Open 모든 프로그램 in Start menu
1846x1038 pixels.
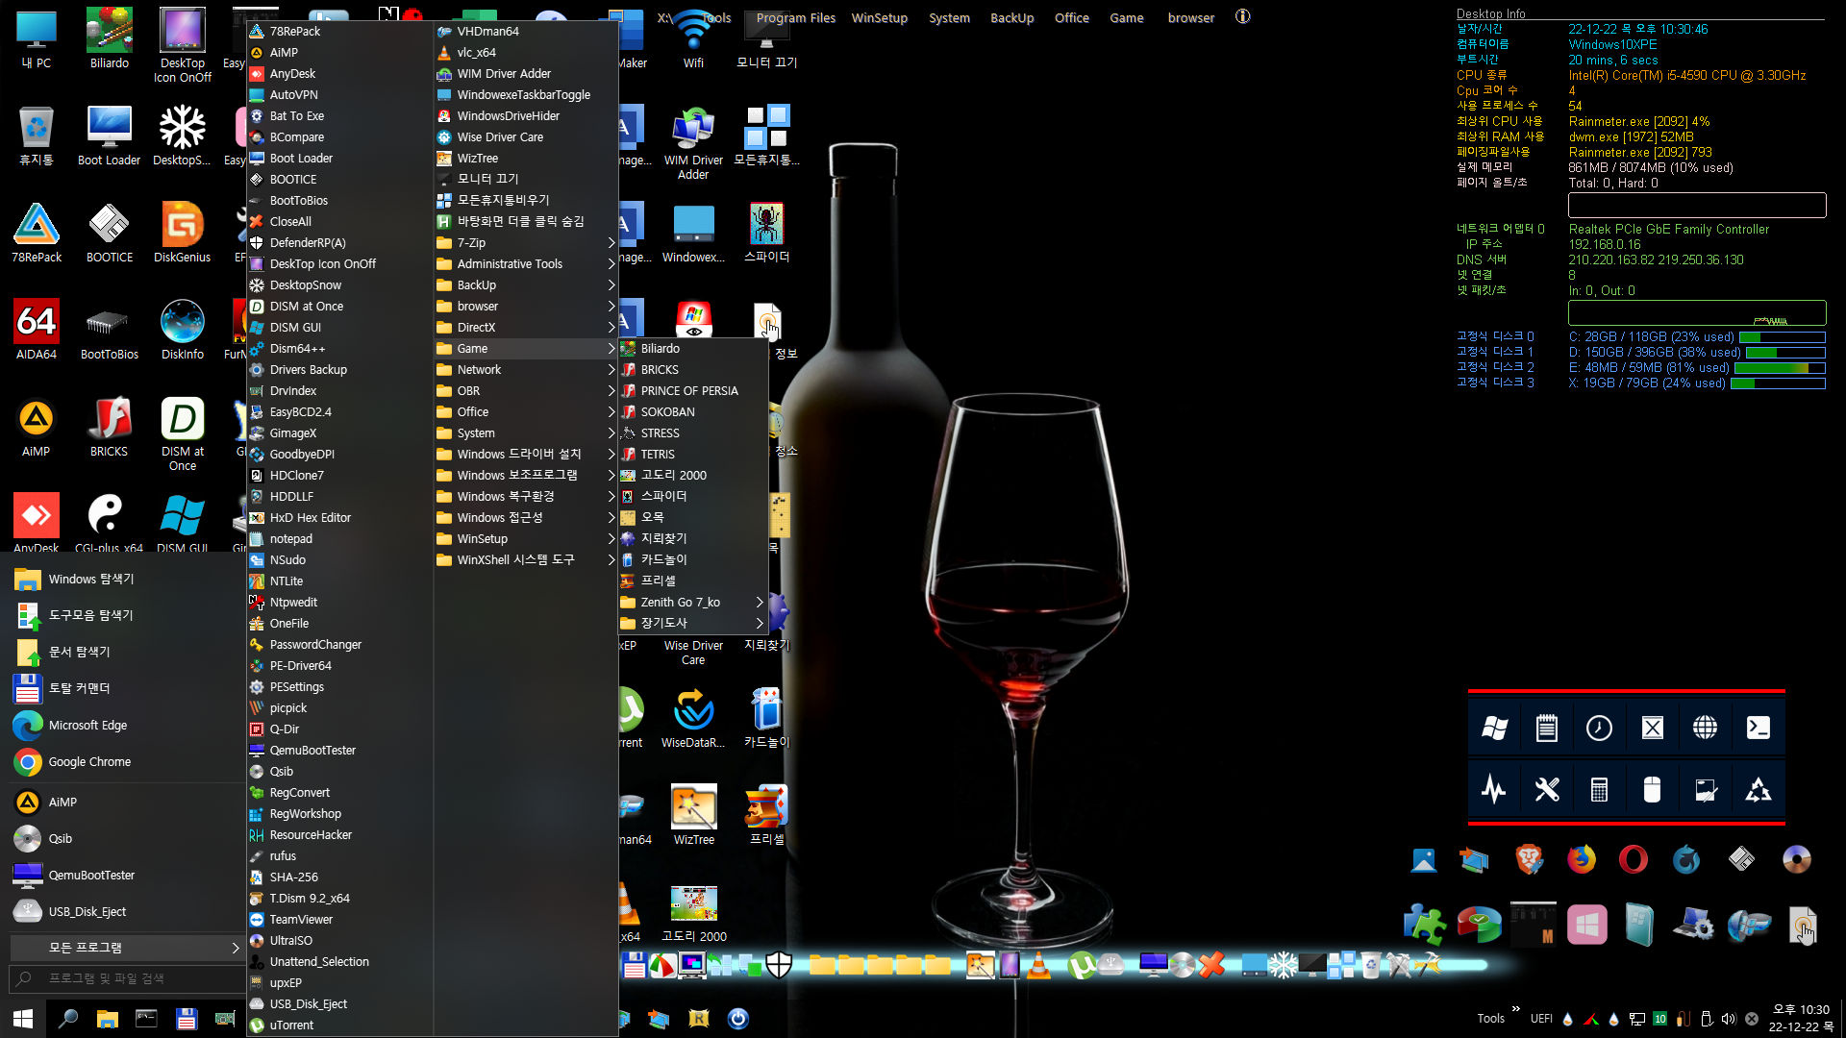(126, 948)
